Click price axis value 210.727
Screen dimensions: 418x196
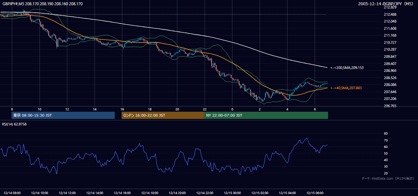[x=390, y=42]
